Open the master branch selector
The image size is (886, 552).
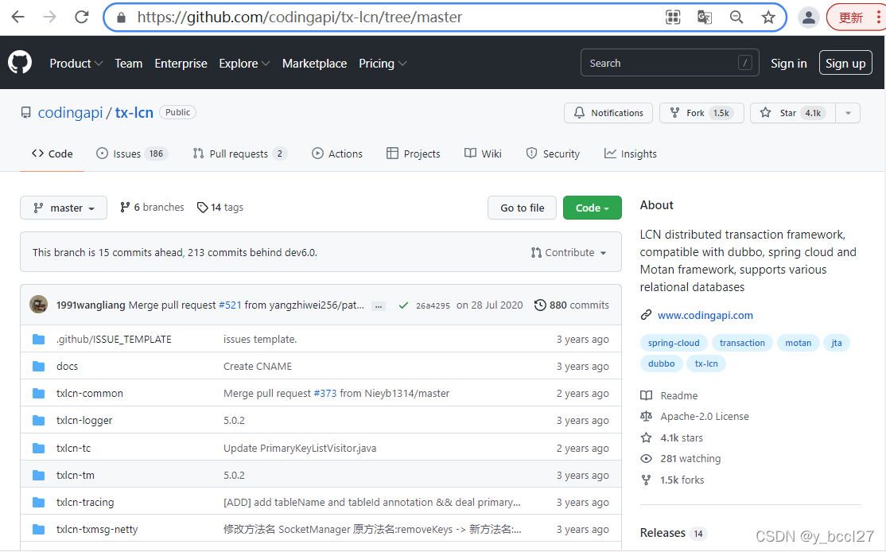pos(64,208)
